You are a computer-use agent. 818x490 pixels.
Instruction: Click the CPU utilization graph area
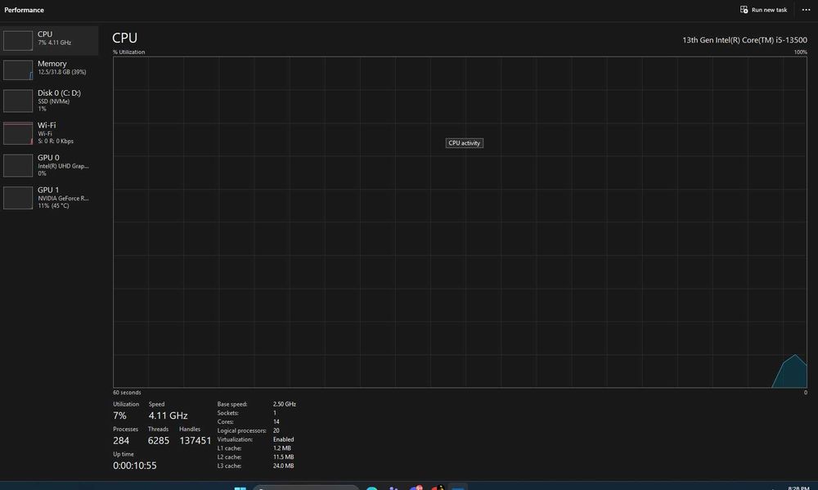pos(460,222)
